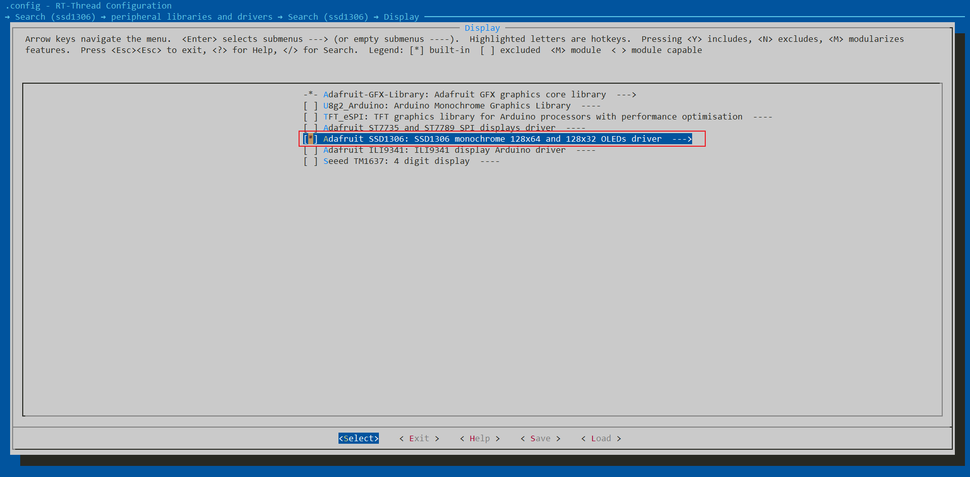Toggle the U8g2_Arduino checkbox

pyautogui.click(x=310, y=106)
